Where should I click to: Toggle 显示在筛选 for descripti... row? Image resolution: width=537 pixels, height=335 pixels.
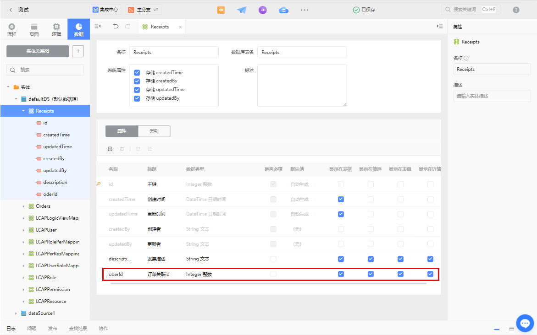(x=371, y=259)
